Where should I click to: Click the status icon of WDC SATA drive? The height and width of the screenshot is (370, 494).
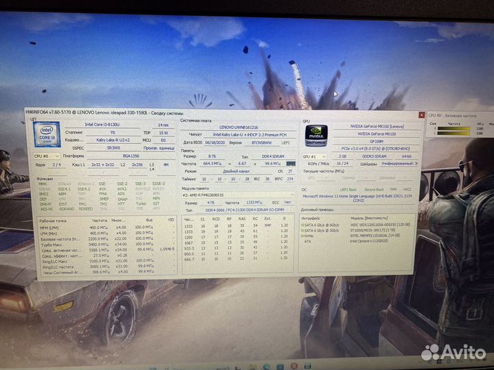(303, 225)
